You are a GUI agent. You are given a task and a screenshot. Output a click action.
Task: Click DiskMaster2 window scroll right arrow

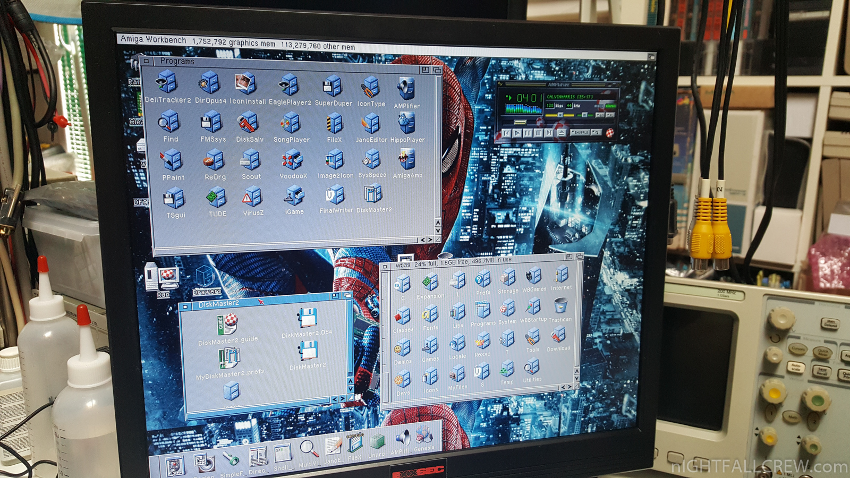[343, 398]
